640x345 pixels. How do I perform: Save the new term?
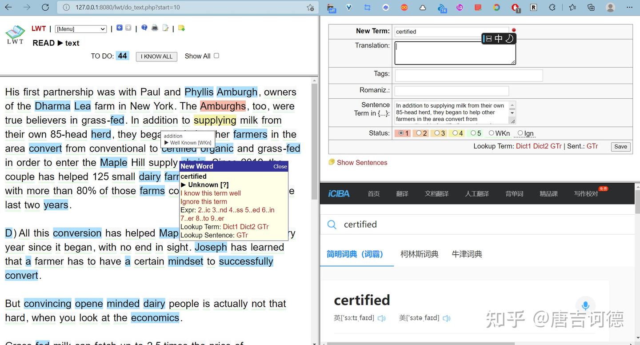pyautogui.click(x=620, y=147)
